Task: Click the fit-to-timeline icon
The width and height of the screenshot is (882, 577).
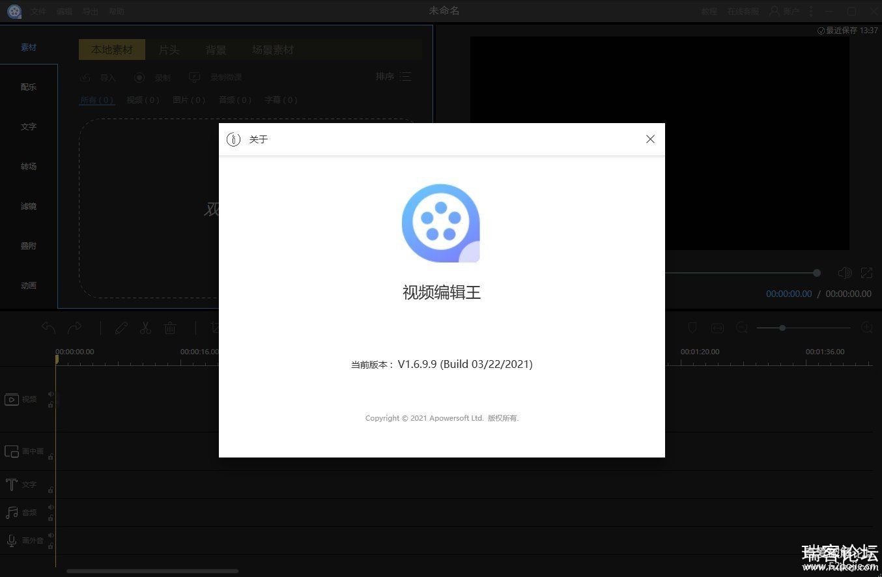Action: [717, 328]
